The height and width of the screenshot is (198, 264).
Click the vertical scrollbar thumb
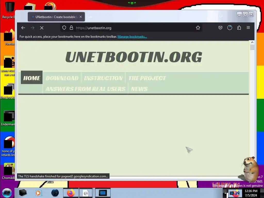click(x=252, y=47)
